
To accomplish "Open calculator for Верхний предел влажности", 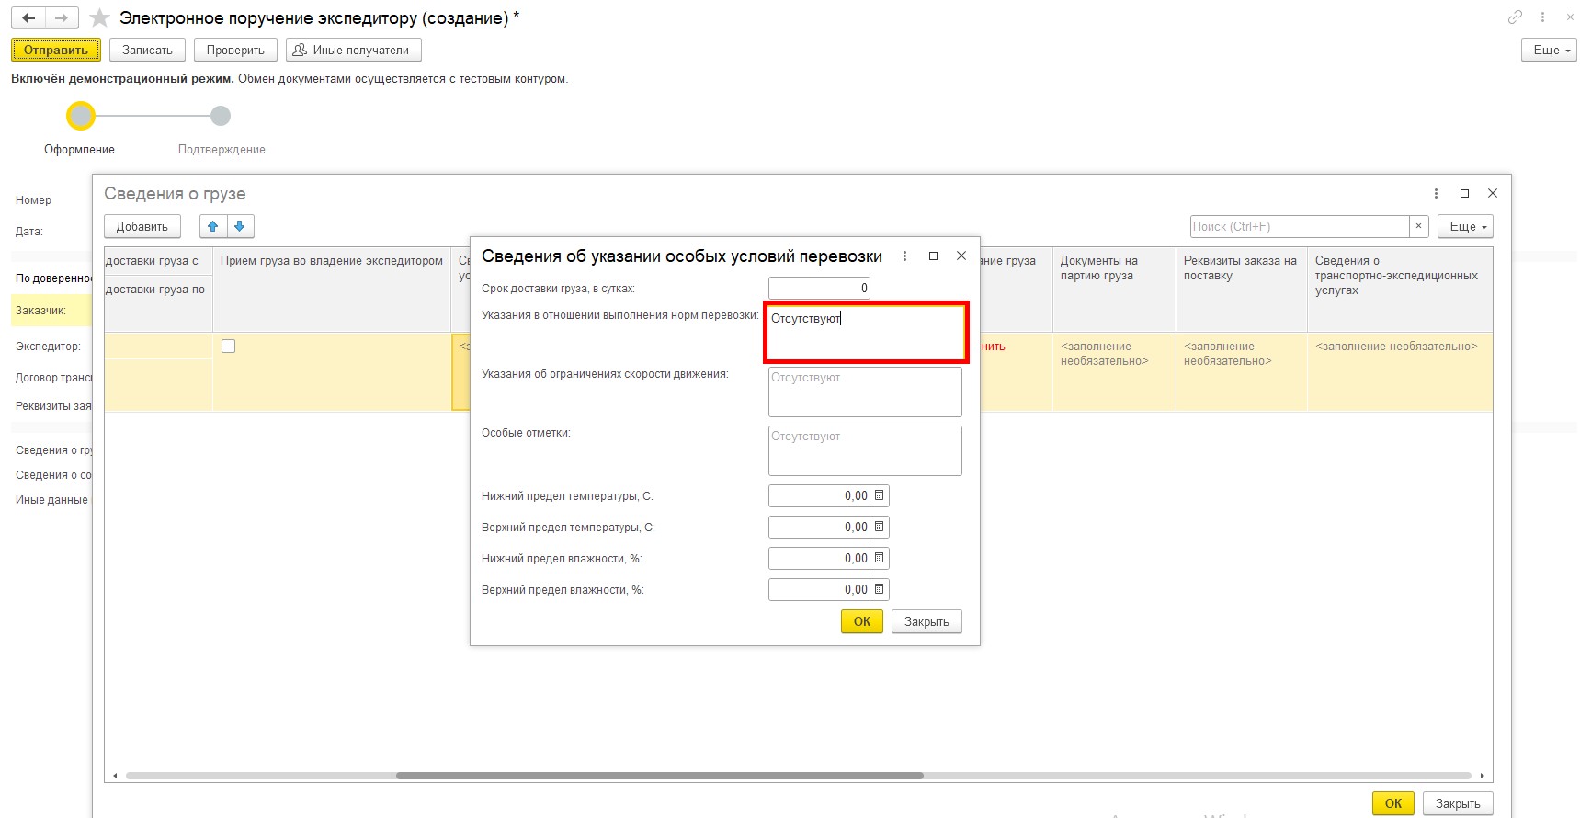I will click(880, 589).
